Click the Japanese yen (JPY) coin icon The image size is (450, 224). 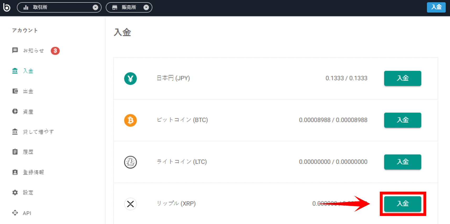click(130, 78)
